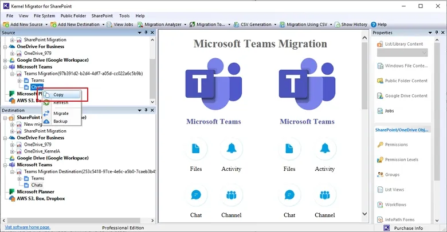
Task: Click the List/Library Content icon
Action: click(380, 44)
